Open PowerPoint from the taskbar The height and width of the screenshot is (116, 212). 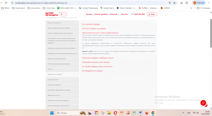click(x=122, y=113)
